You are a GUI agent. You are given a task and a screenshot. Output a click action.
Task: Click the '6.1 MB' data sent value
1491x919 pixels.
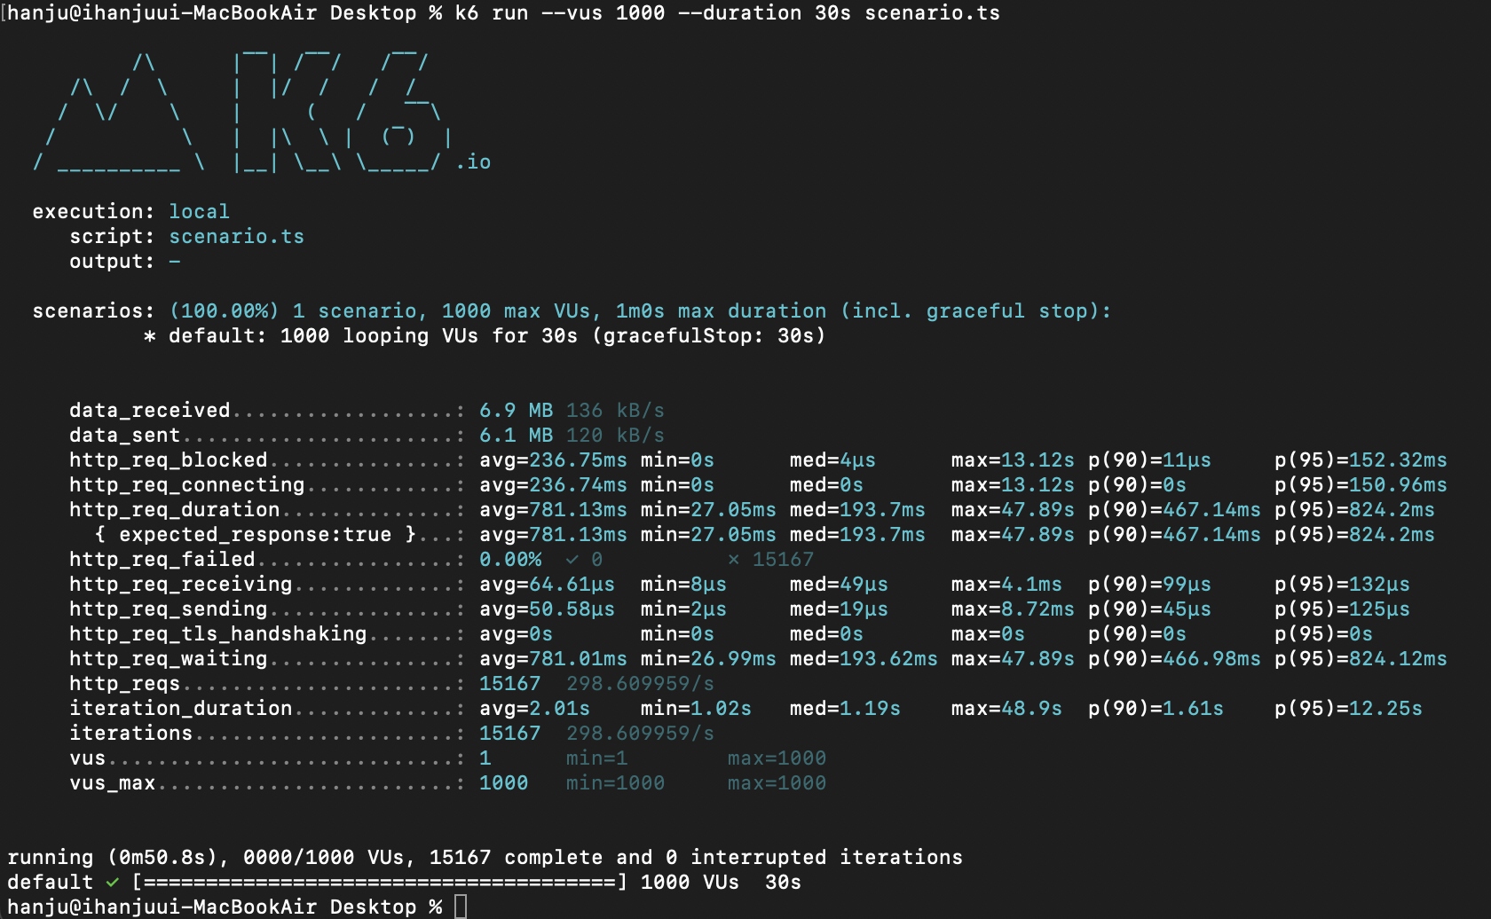(x=516, y=435)
